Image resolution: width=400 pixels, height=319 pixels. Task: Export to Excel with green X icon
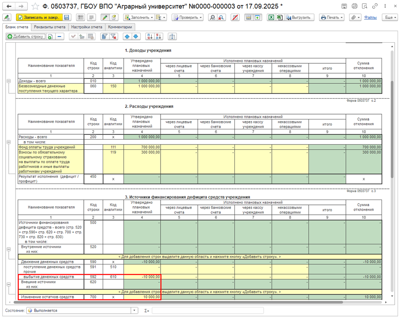[x=271, y=17]
